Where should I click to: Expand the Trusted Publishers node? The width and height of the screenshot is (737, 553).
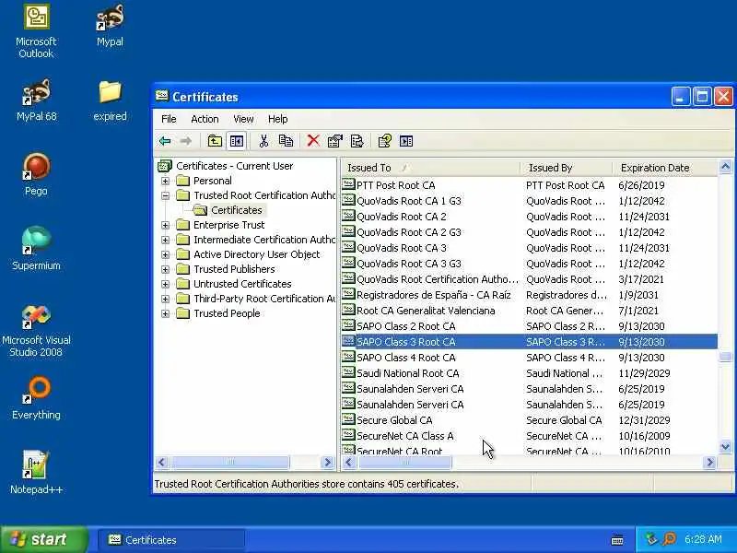(166, 269)
